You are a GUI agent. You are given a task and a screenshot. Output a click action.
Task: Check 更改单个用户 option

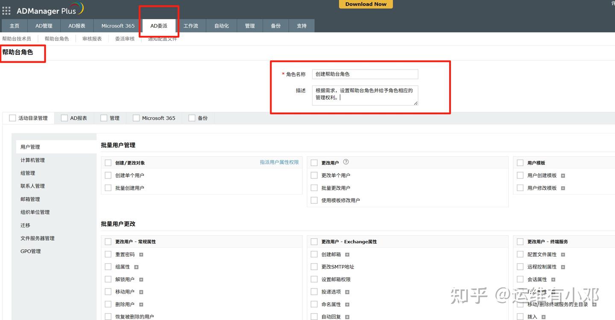[x=314, y=175]
